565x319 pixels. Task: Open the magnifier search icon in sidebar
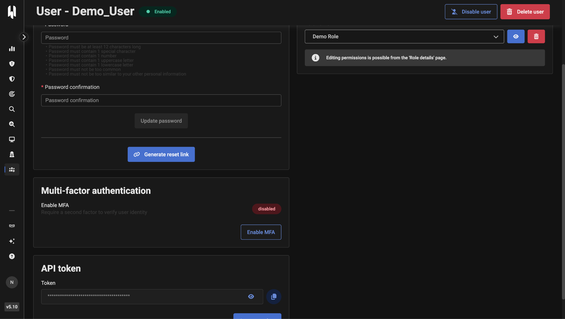point(12,109)
